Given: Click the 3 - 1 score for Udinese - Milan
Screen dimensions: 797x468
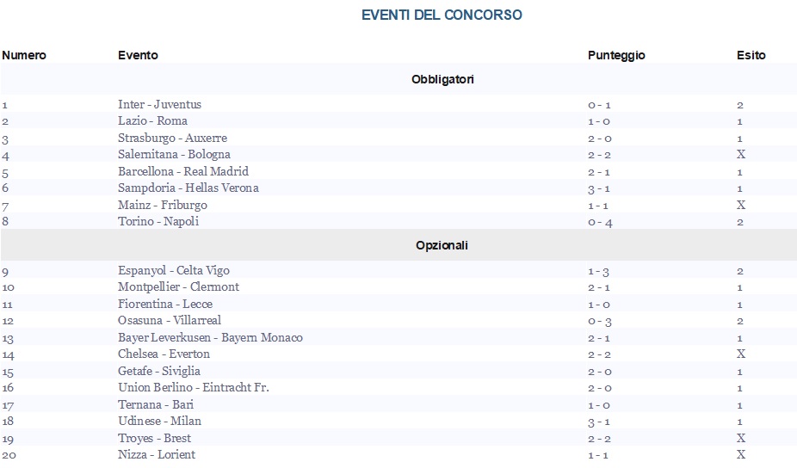Looking at the screenshot, I should click(x=599, y=422).
